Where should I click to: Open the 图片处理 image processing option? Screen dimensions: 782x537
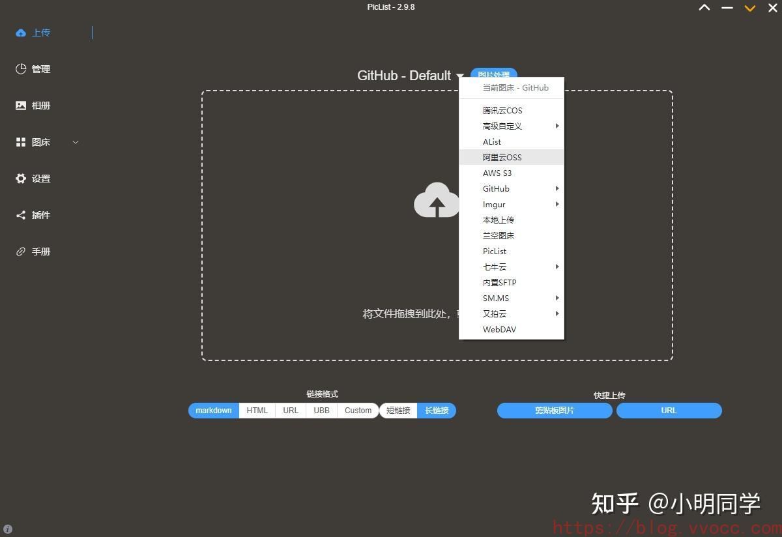point(494,74)
